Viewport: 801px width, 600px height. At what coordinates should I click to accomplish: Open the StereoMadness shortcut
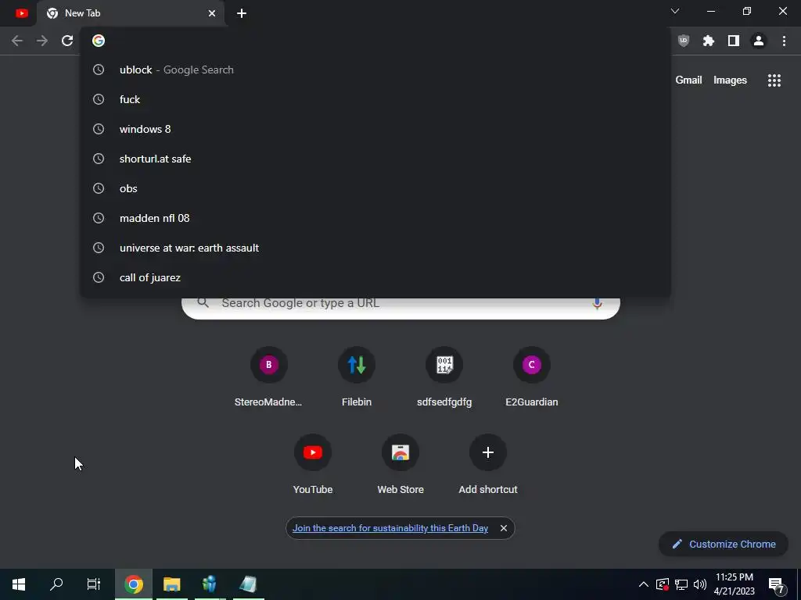[269, 377]
